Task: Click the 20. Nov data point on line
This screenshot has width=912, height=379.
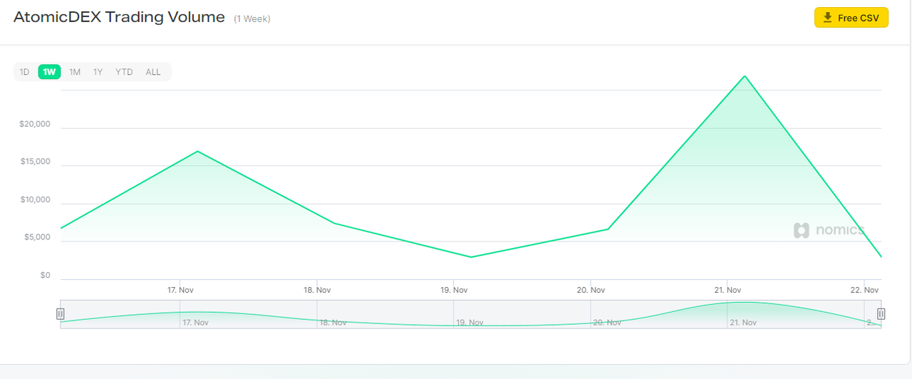Action: pyautogui.click(x=608, y=229)
